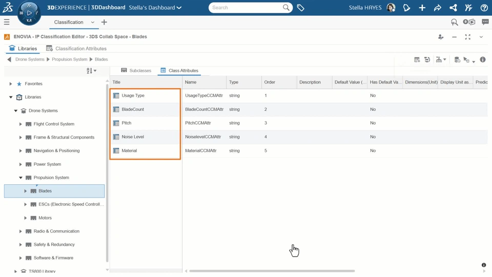Select Frame & Structural Components
Image resolution: width=492 pixels, height=277 pixels.
pyautogui.click(x=64, y=137)
